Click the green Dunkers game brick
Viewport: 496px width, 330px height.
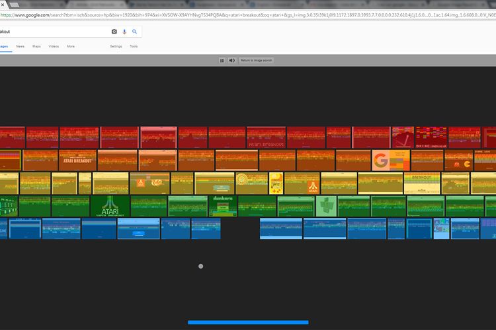(224, 206)
